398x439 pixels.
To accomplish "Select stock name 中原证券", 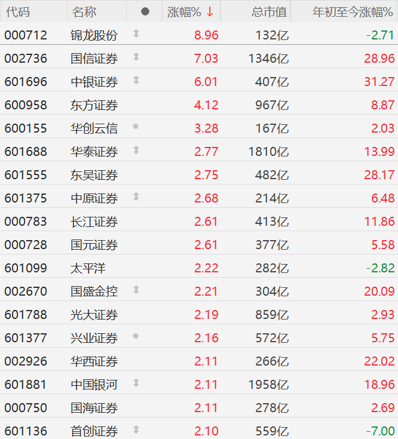I will click(94, 198).
